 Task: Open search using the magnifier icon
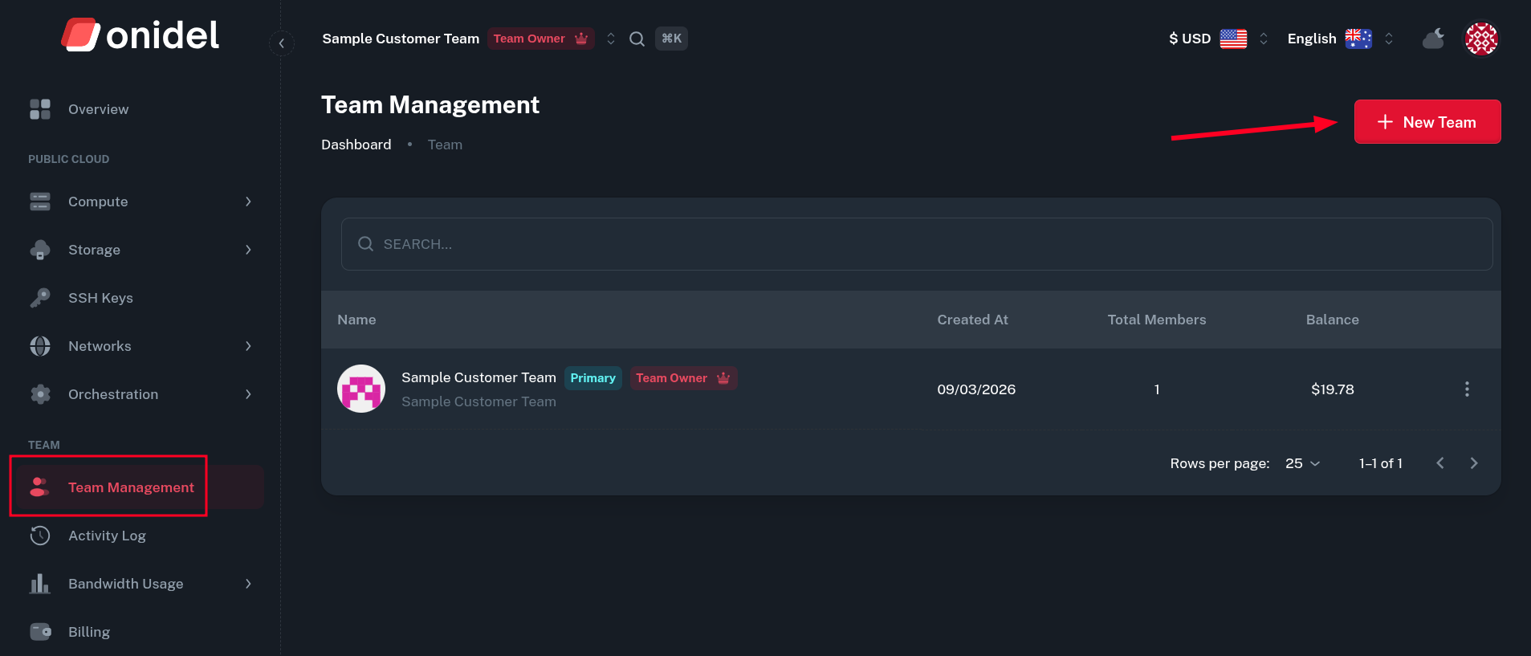[637, 39]
